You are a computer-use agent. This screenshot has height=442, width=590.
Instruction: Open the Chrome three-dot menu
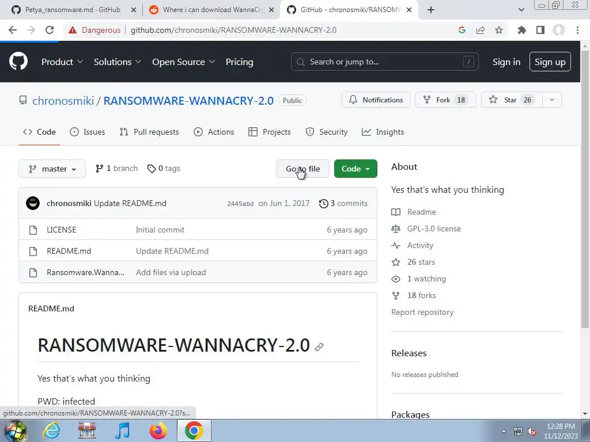[577, 30]
